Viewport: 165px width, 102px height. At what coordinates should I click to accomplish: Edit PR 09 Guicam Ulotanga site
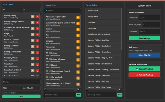click(78, 60)
